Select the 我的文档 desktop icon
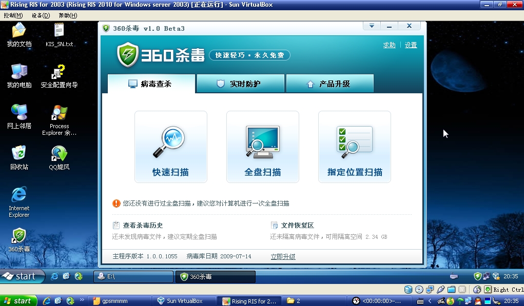Image resolution: width=524 pixels, height=306 pixels. (19, 35)
